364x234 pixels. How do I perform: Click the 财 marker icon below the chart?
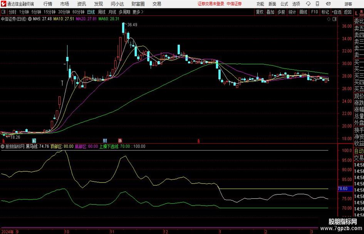[x=105, y=141]
